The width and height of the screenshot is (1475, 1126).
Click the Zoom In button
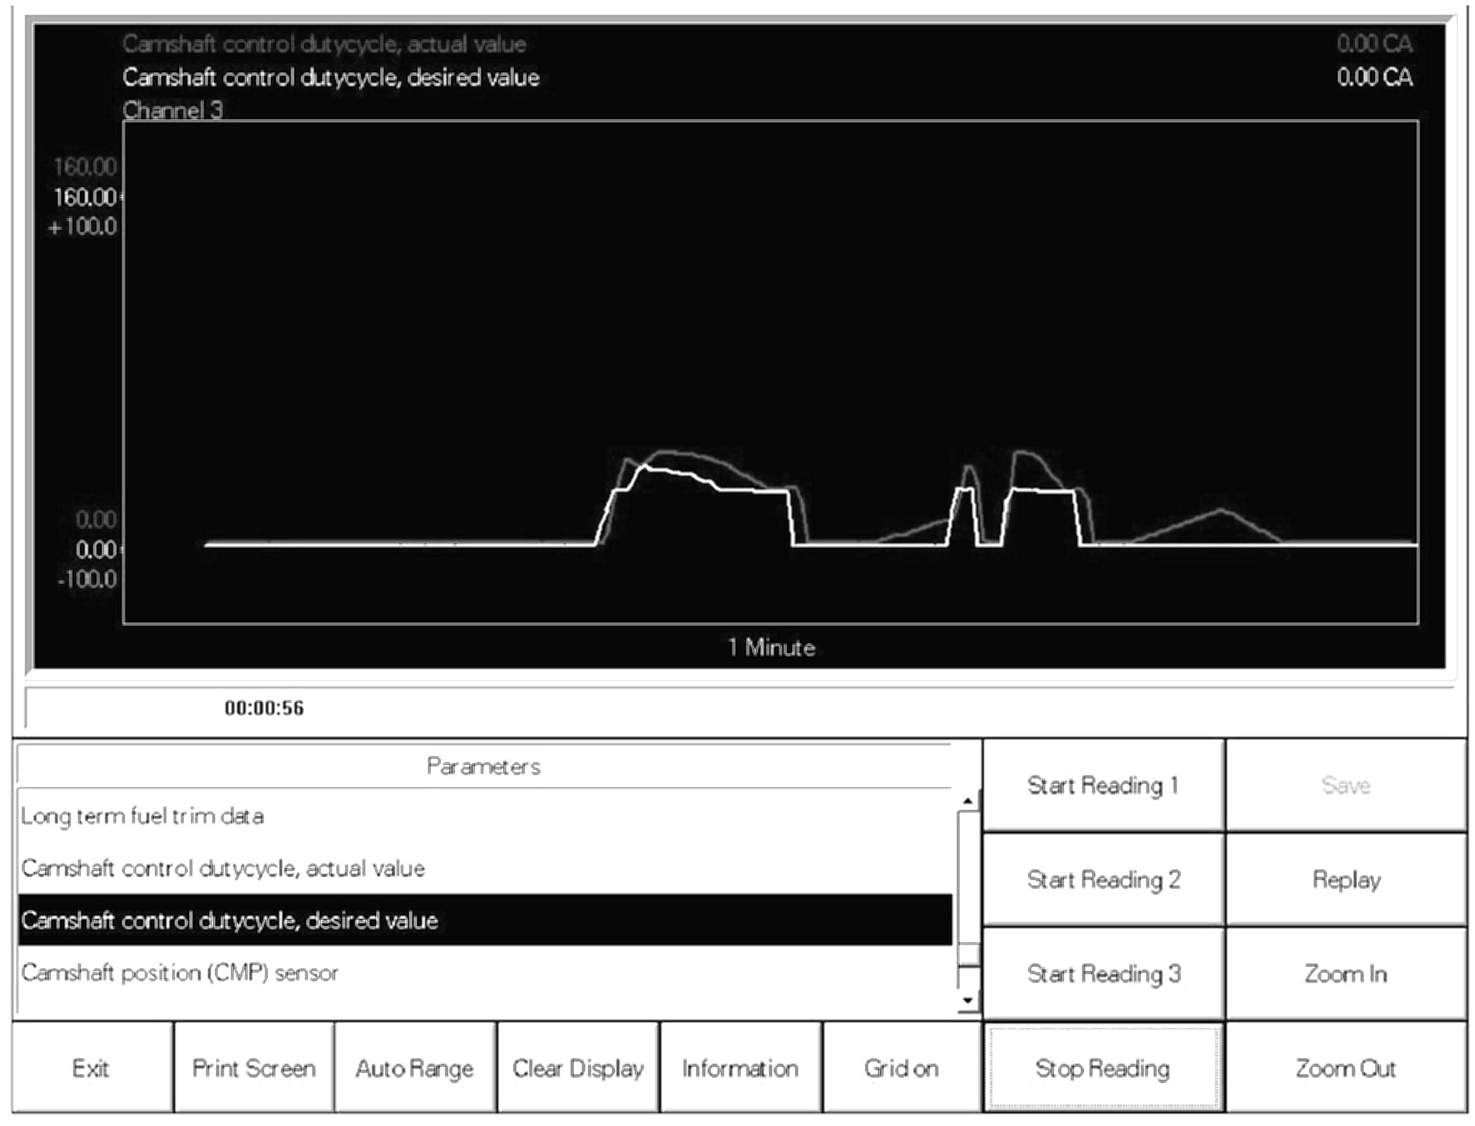1345,973
